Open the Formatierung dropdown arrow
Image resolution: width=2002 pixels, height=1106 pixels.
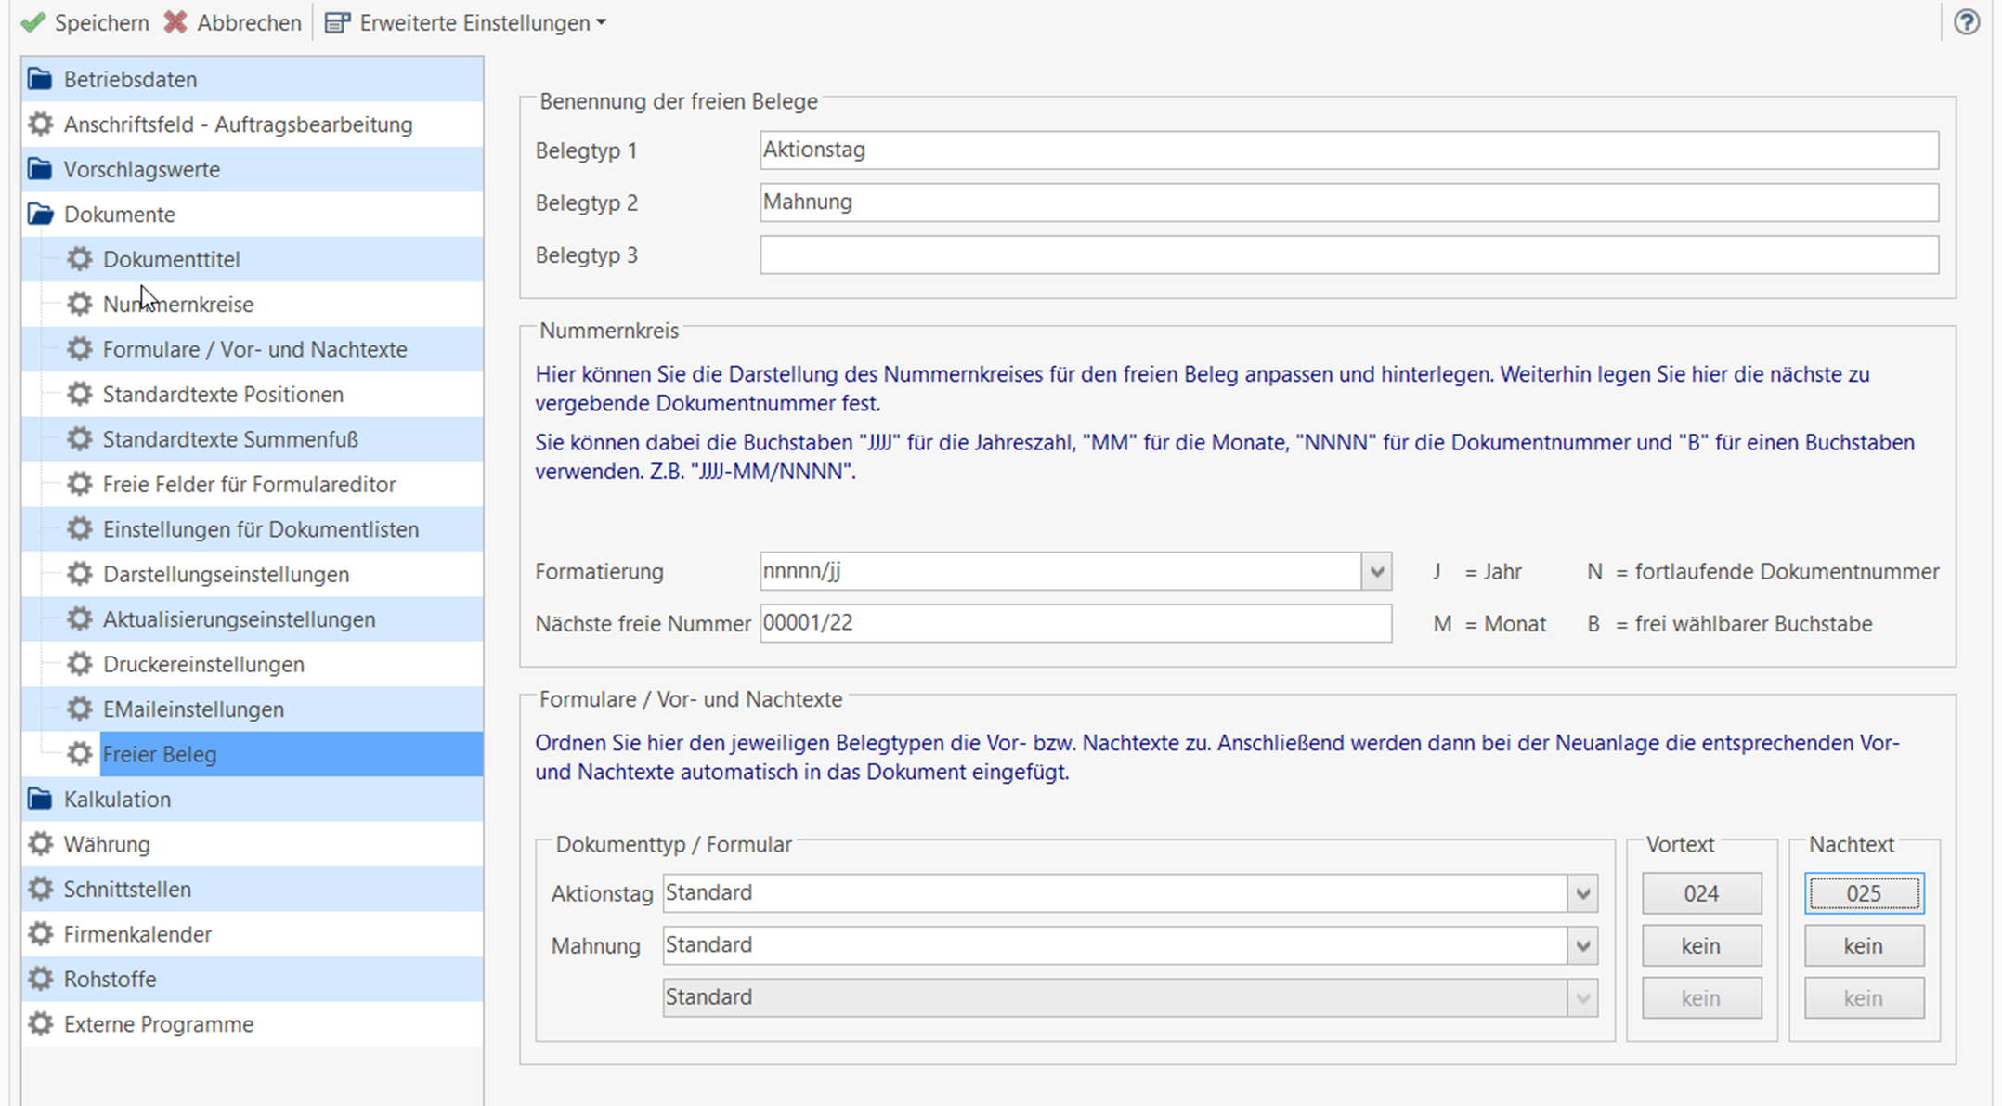1376,572
